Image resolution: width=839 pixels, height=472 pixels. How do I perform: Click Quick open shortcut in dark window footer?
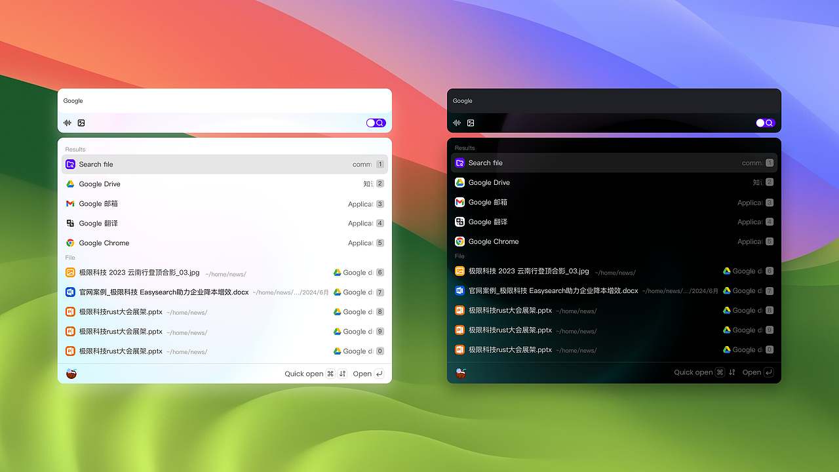(705, 372)
